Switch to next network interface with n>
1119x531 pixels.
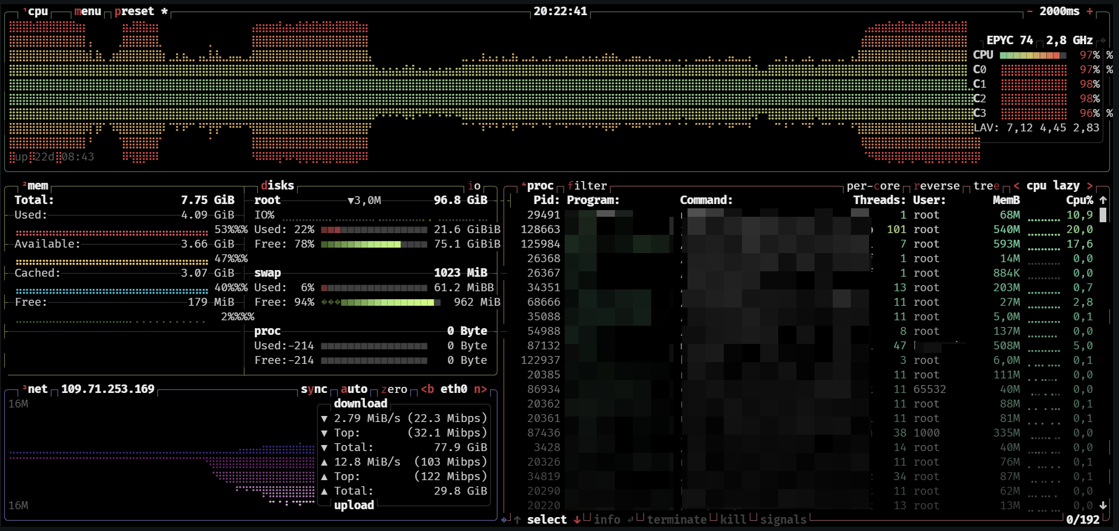coord(481,389)
